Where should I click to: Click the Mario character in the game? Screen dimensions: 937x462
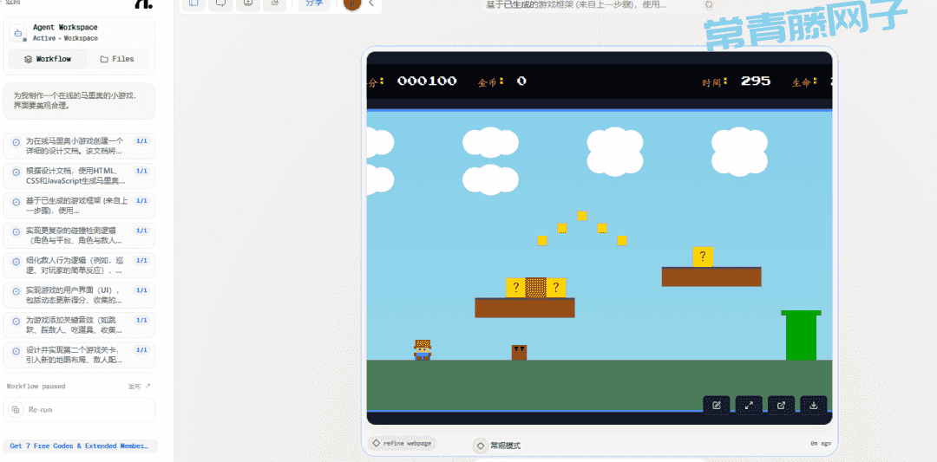click(x=423, y=350)
